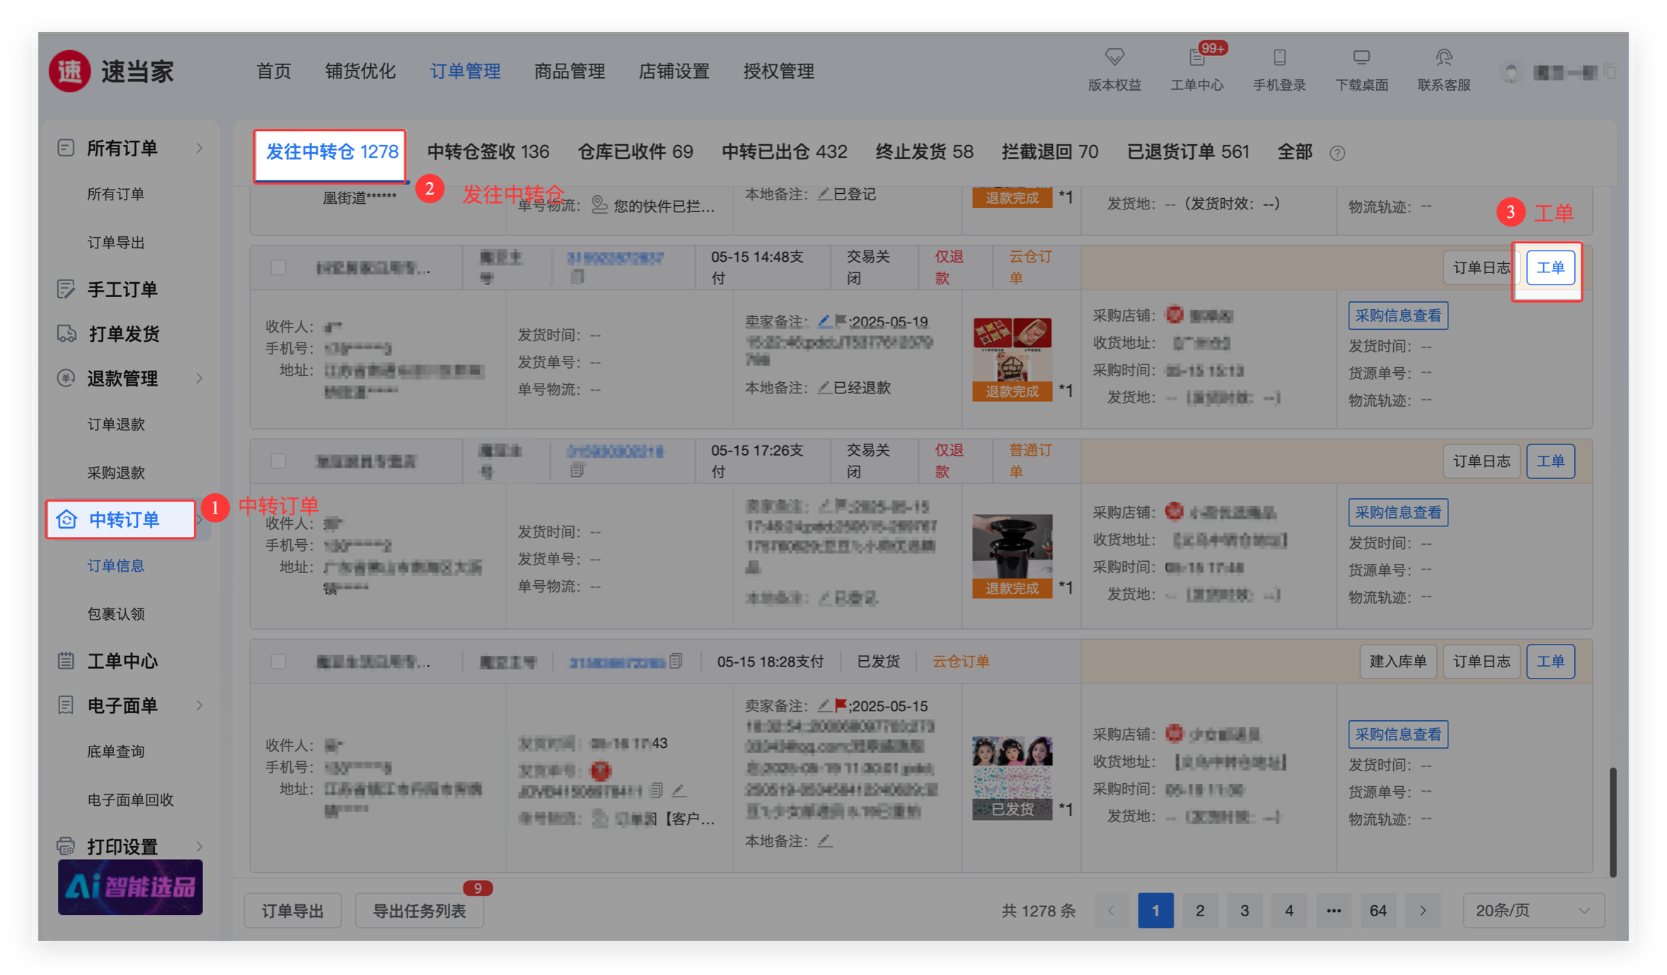This screenshot has height=975, width=1667.
Task: Click copy icon next to 05-15 18:28 order number
Action: [676, 661]
